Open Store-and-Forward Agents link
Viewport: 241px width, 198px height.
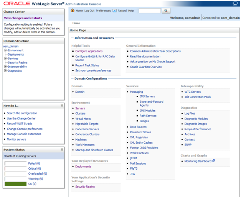152,103
